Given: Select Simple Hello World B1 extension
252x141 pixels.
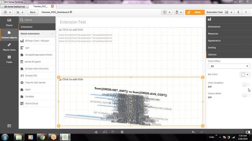Looking at the screenshot, I should point(37,69).
